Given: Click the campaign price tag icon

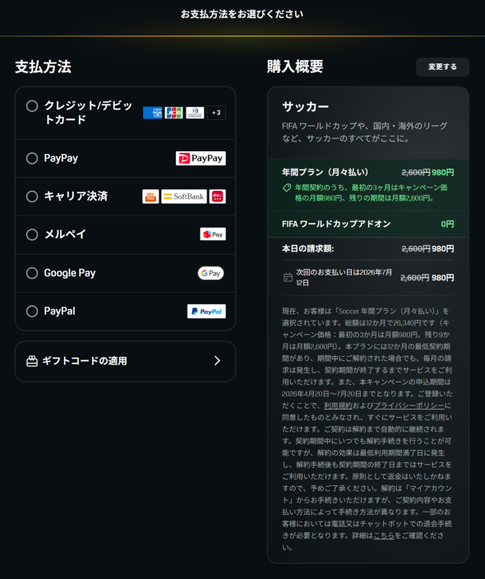Looking at the screenshot, I should coord(287,188).
